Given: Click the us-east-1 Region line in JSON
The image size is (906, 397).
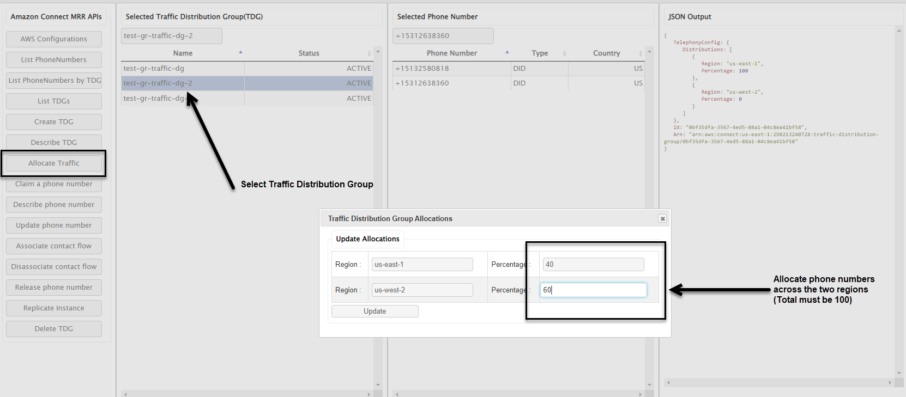Looking at the screenshot, I should 732,64.
